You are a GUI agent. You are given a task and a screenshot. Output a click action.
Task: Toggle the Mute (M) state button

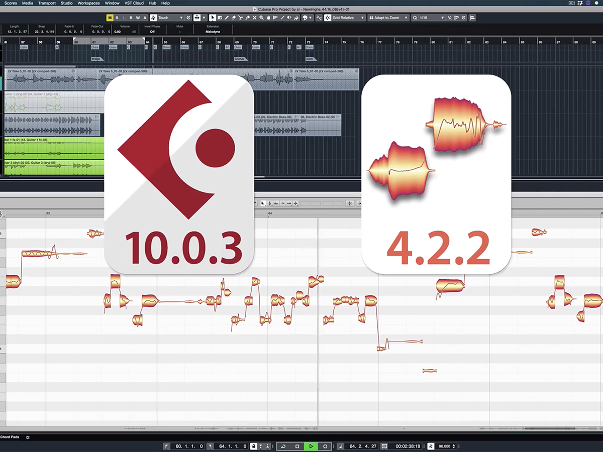pyautogui.click(x=110, y=18)
